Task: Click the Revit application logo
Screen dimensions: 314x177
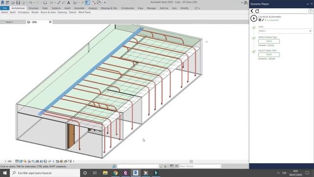Action: point(2,2)
